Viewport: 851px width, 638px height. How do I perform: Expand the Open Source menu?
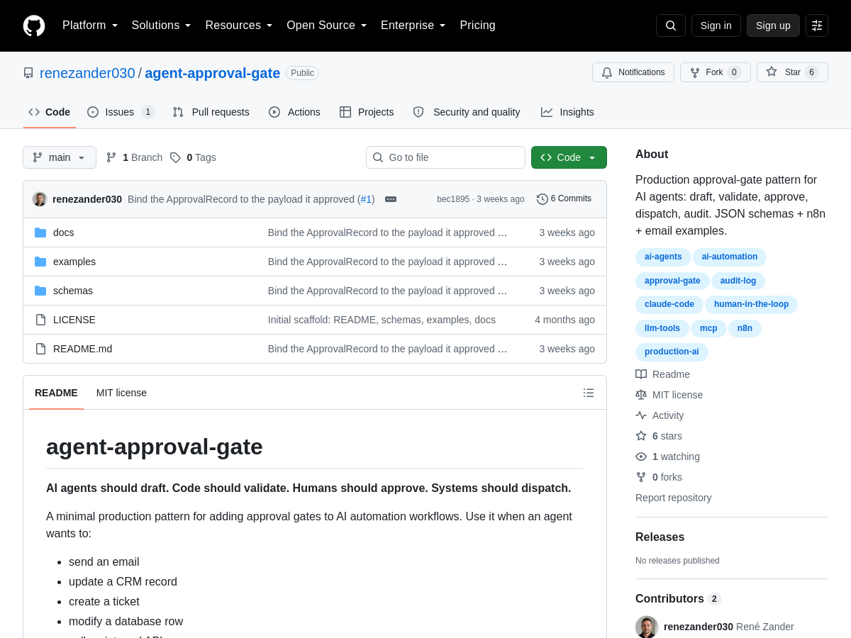pos(327,26)
